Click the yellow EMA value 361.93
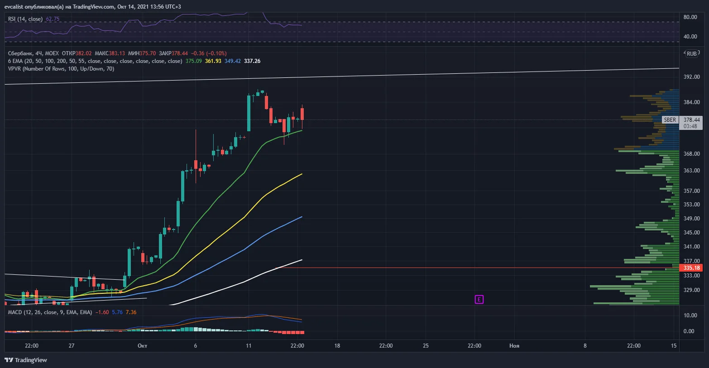 point(213,61)
